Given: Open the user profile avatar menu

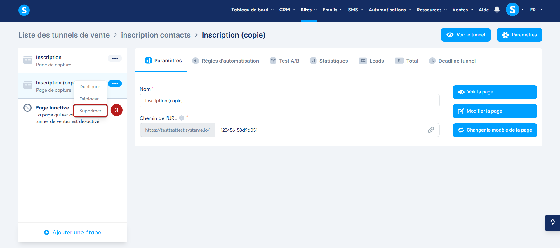Looking at the screenshot, I should click(x=512, y=10).
